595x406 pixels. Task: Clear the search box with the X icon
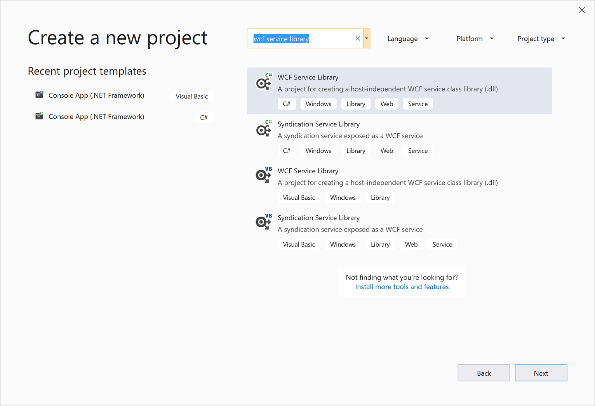click(357, 38)
